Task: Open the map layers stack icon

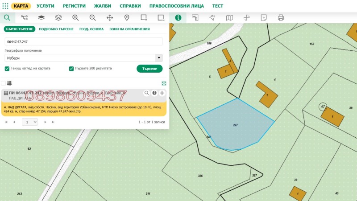Action: pos(58,18)
